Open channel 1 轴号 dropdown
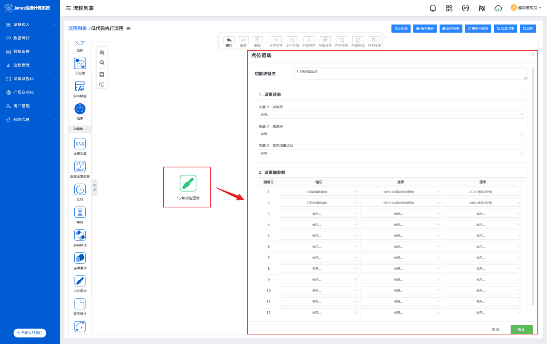The height and width of the screenshot is (344, 547). pyautogui.click(x=319, y=192)
